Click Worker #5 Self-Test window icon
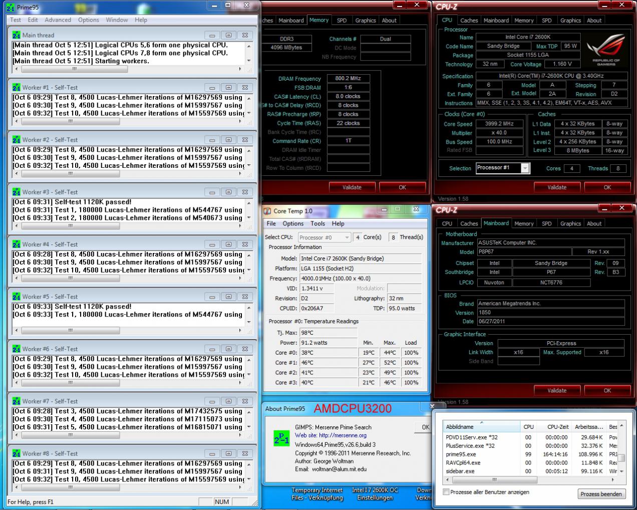The height and width of the screenshot is (510, 637). 17,297
